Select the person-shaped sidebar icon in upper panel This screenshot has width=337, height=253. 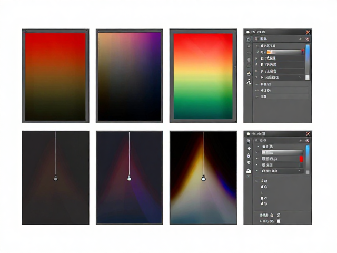pyautogui.click(x=249, y=74)
